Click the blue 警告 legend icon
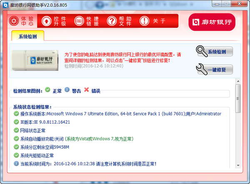The height and width of the screenshot is (184, 250). [67, 90]
